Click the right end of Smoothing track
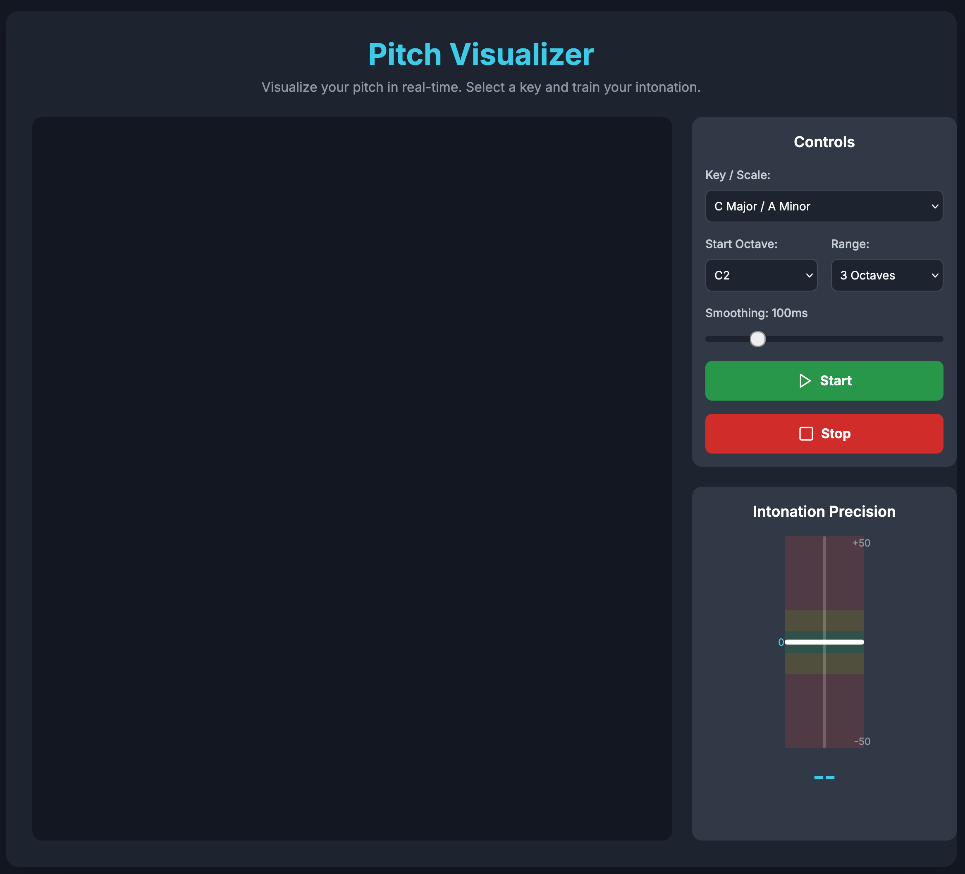 click(939, 339)
